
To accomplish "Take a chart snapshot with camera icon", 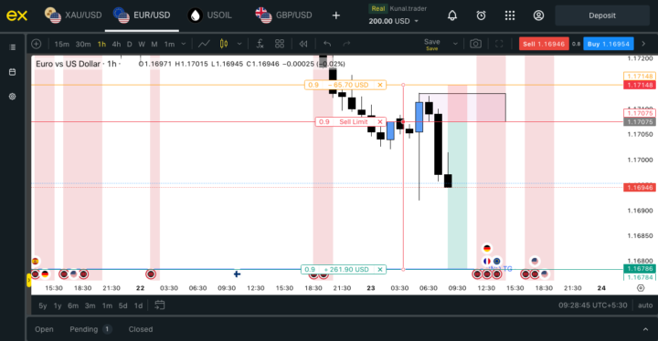I will (475, 44).
